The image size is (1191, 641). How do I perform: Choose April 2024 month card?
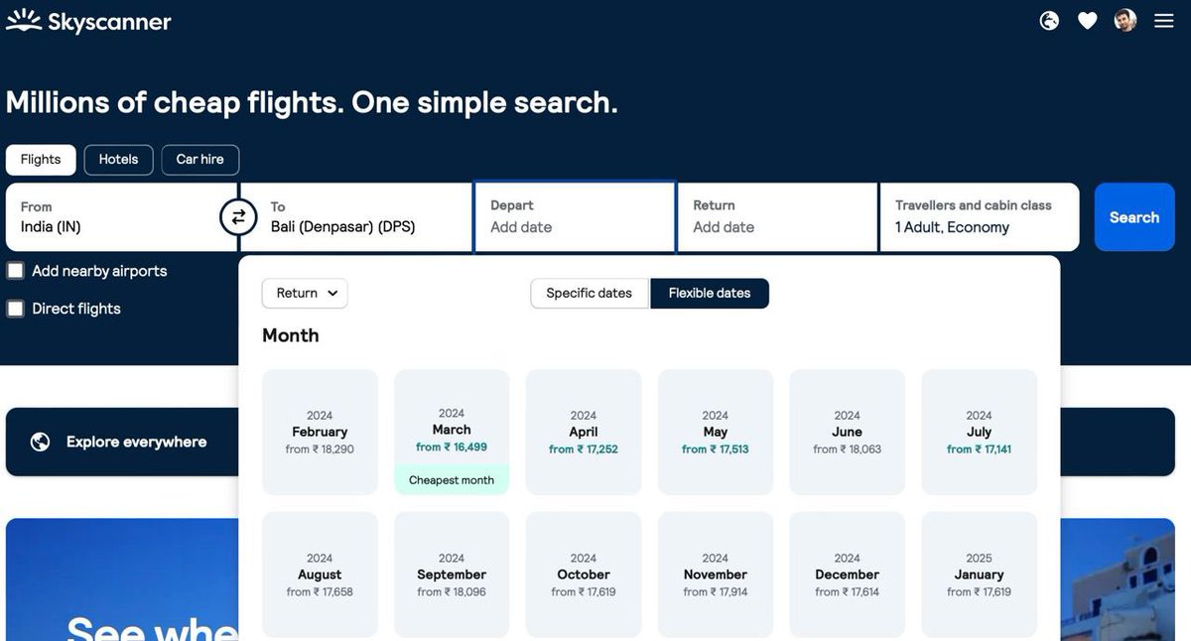584,432
